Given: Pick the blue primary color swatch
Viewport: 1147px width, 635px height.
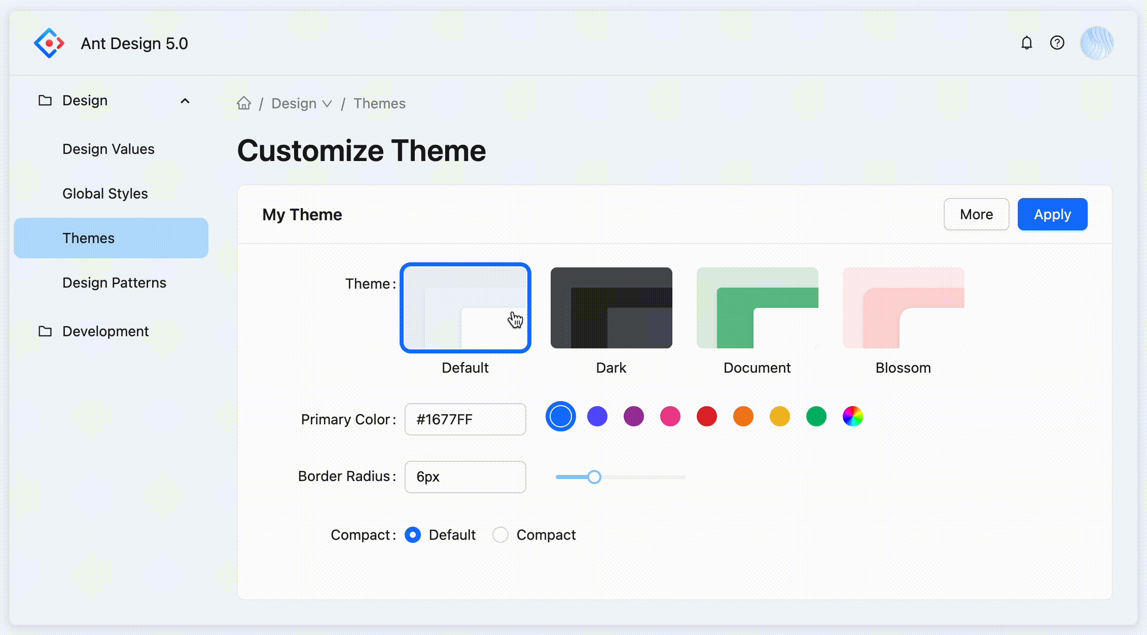Looking at the screenshot, I should tap(560, 416).
